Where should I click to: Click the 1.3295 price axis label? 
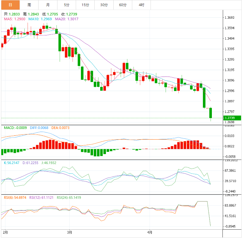click(230, 60)
